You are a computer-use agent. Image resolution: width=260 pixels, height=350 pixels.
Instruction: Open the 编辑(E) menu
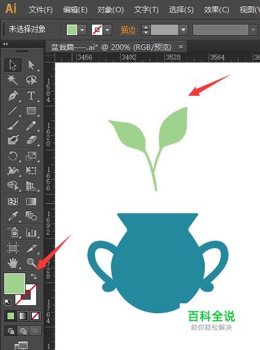tap(75, 10)
